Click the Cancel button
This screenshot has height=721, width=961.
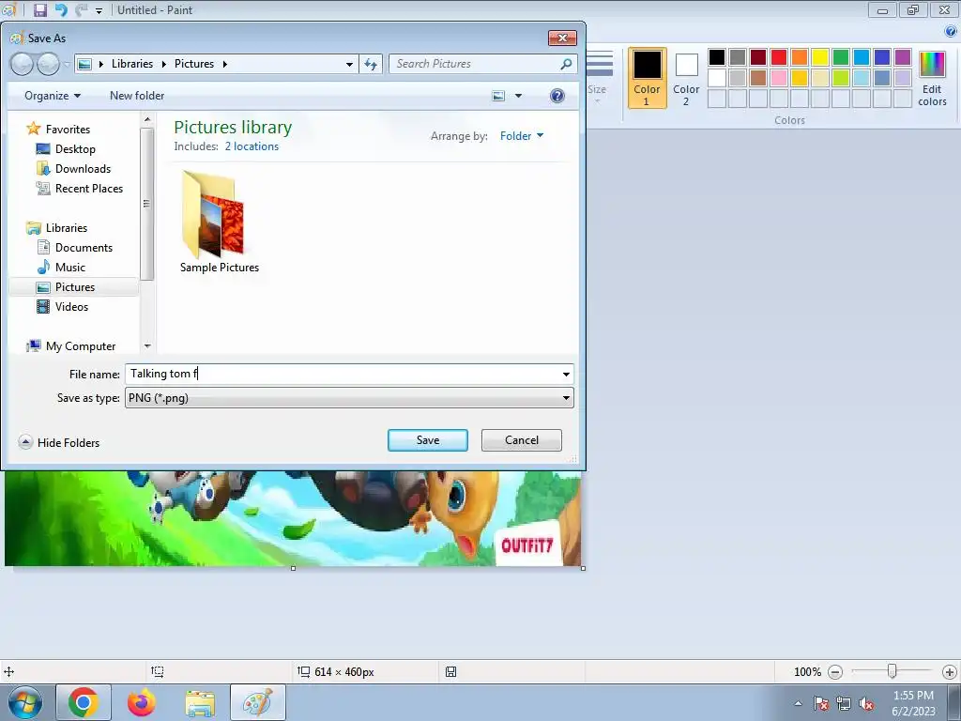pos(522,440)
